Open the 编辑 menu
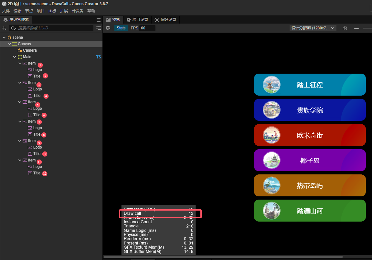Screen dimensions: 372x260 click(17, 11)
